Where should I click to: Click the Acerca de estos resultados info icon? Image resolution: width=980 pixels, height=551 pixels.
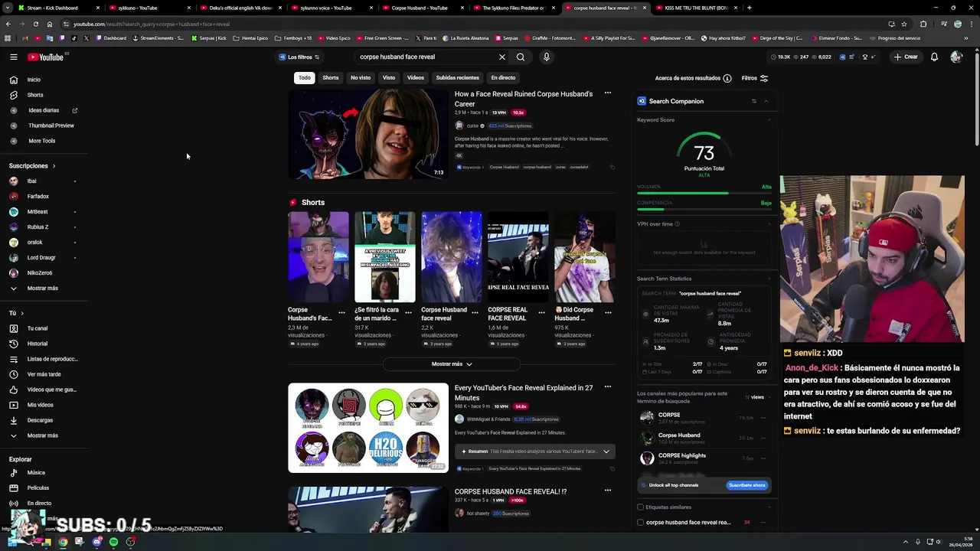coord(727,78)
